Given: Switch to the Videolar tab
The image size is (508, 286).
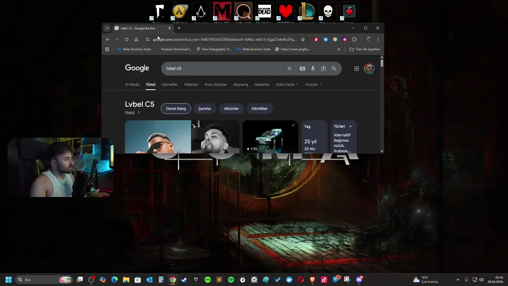Looking at the screenshot, I should [191, 84].
